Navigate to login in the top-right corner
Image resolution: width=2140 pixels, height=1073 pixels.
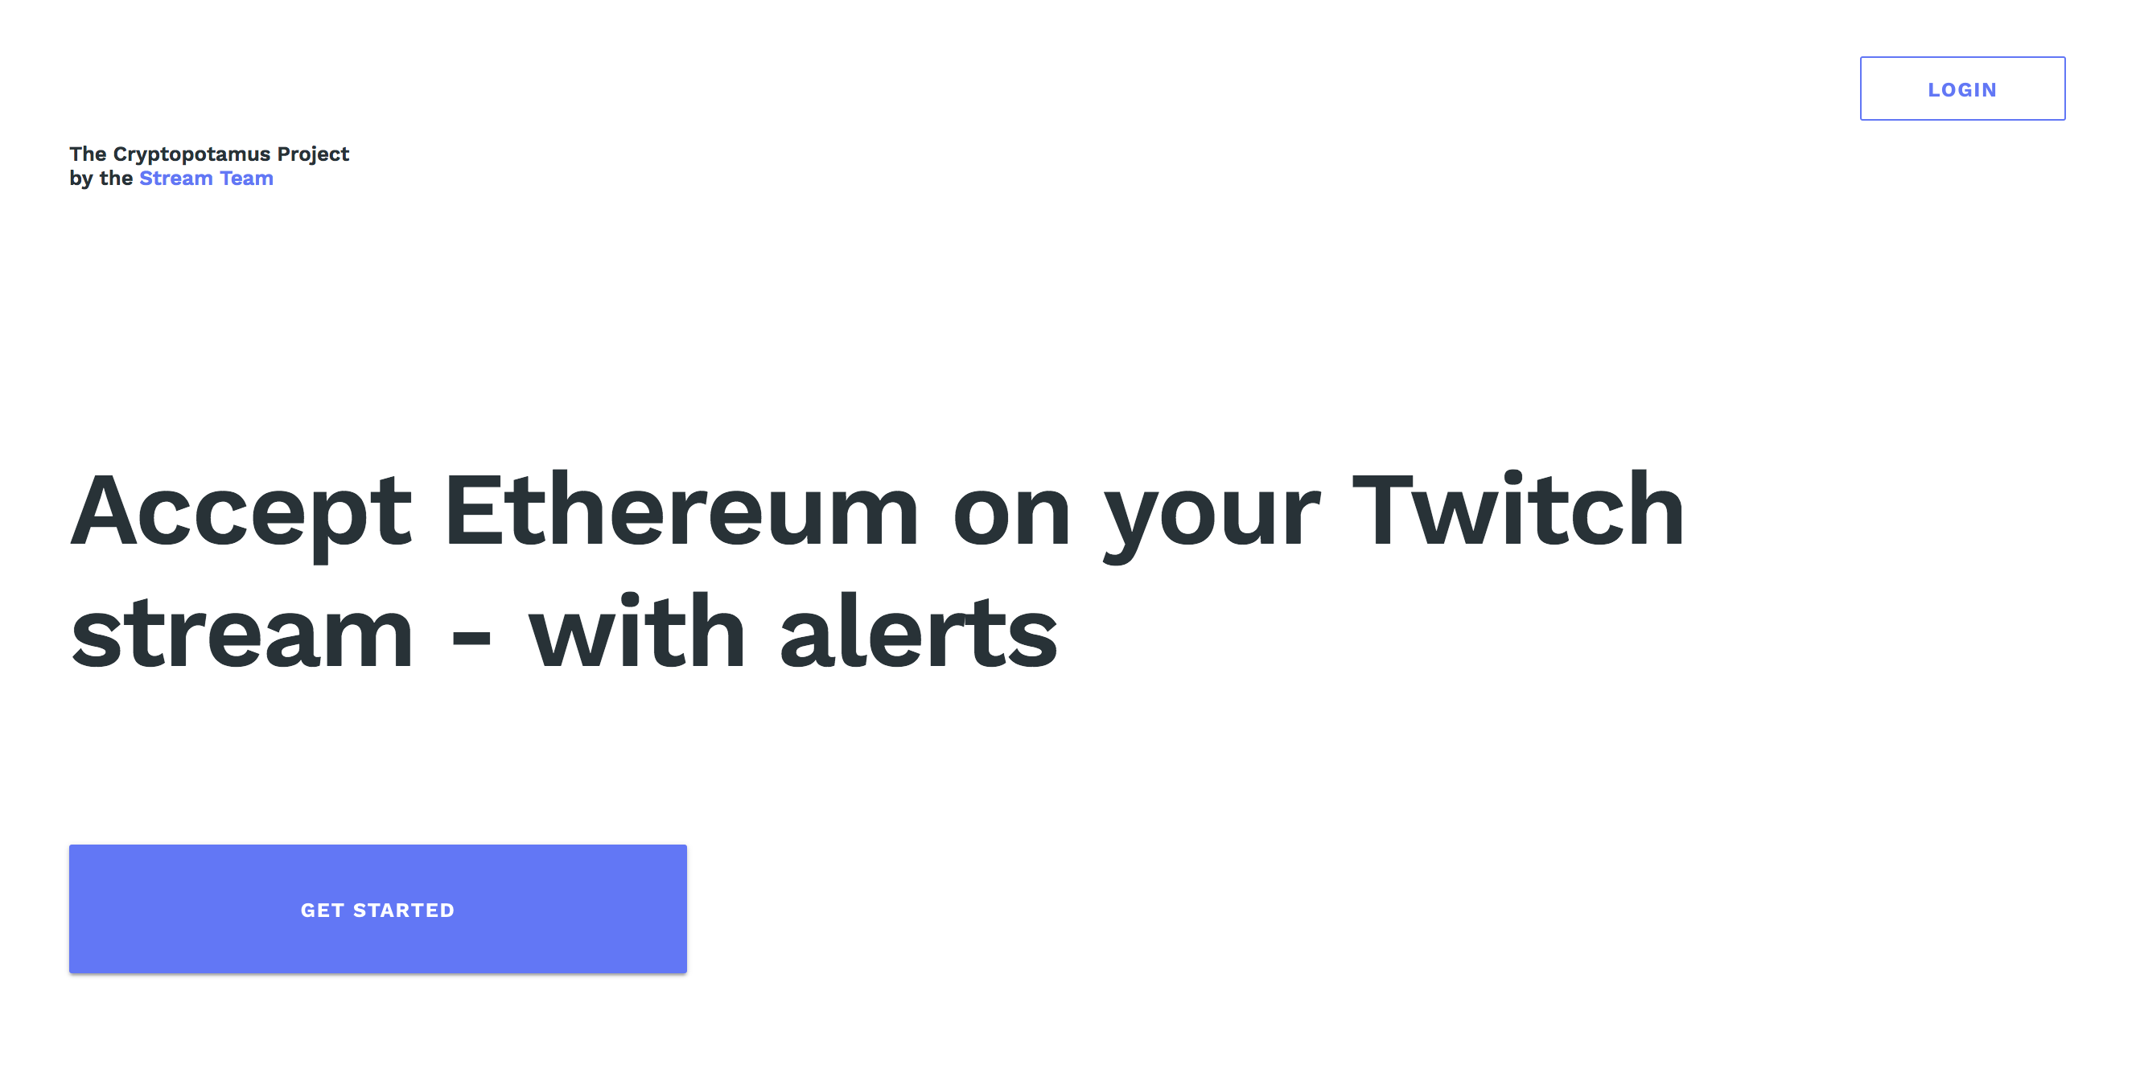point(1962,88)
